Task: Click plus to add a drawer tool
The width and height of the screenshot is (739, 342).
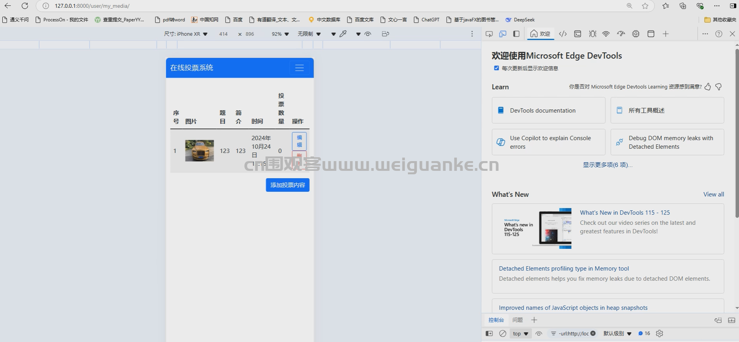Action: 534,320
